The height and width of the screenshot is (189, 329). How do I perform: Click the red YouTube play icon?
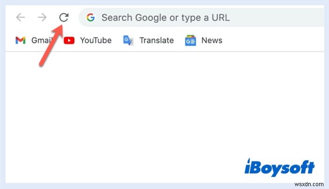tap(69, 40)
